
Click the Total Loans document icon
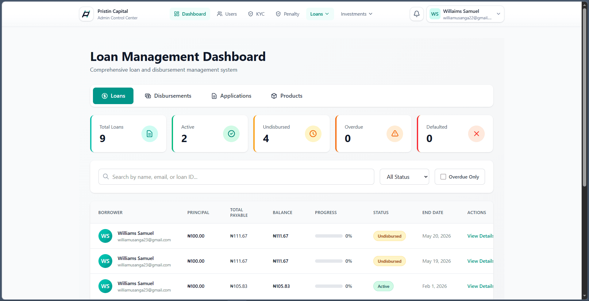[x=150, y=134]
